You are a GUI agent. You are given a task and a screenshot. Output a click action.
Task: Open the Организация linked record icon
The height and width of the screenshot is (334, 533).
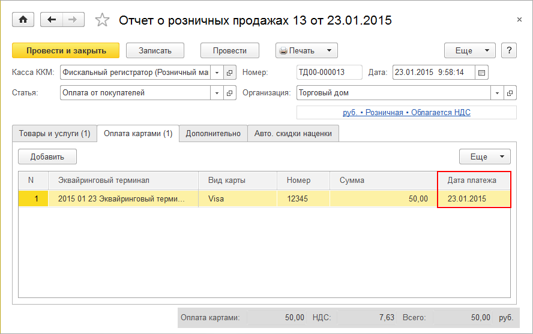[510, 93]
